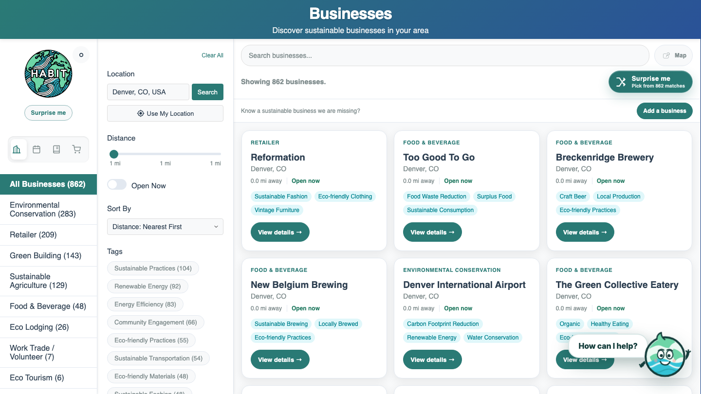The height and width of the screenshot is (394, 701).
Task: Click The Green Collective Eatery title
Action: tap(617, 285)
